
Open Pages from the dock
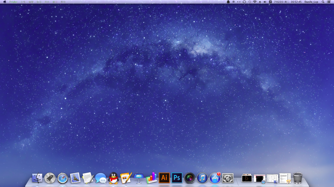point(126,178)
